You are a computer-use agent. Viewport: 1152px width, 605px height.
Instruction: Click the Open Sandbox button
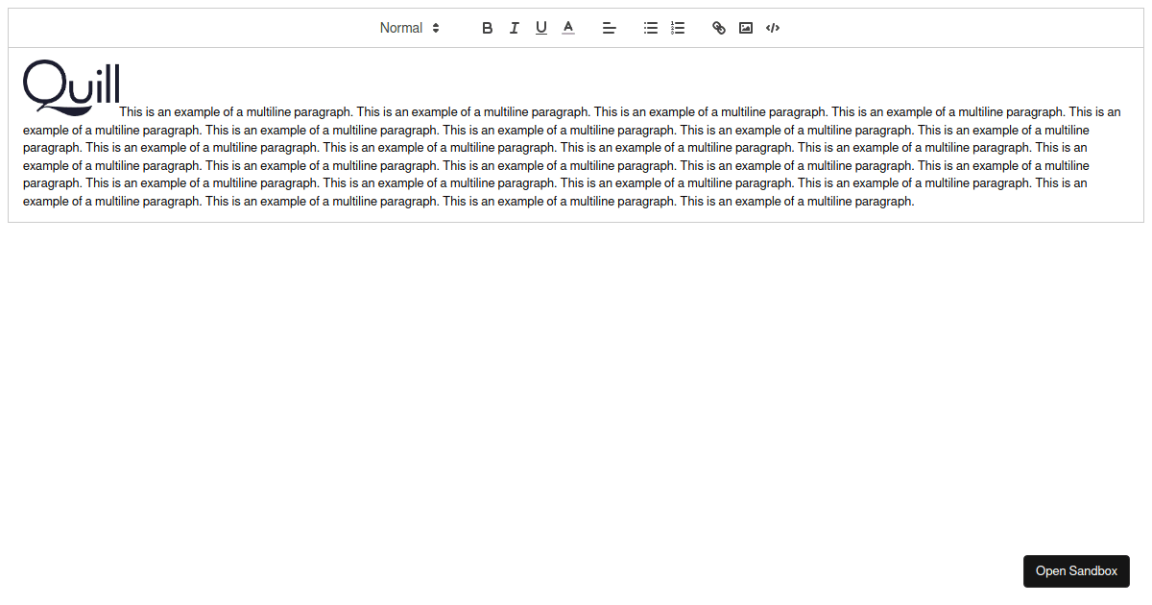click(x=1076, y=570)
